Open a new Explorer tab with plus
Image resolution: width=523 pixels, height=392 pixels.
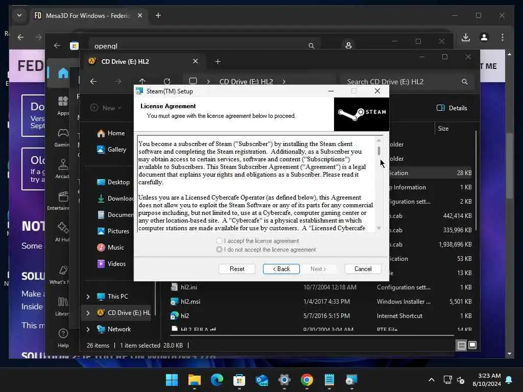point(218,62)
